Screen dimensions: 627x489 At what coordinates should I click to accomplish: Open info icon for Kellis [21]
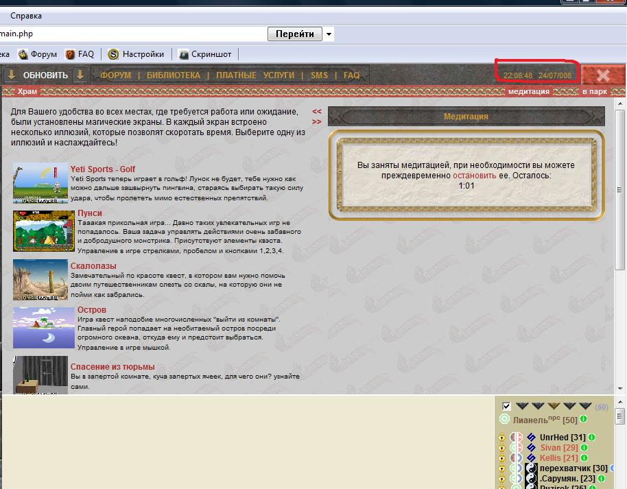(x=584, y=458)
